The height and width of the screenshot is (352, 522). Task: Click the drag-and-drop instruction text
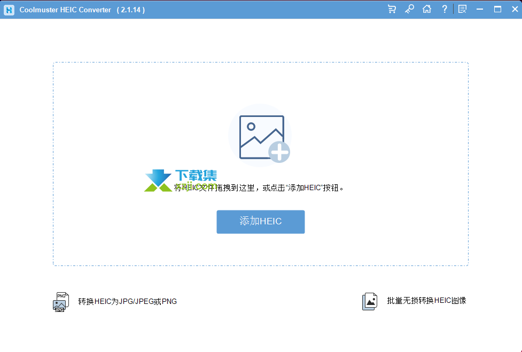[259, 188]
